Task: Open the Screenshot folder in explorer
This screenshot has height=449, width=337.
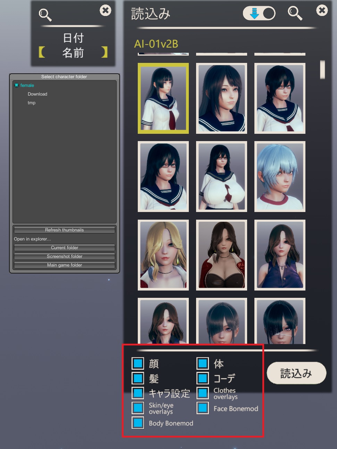Action: point(65,256)
